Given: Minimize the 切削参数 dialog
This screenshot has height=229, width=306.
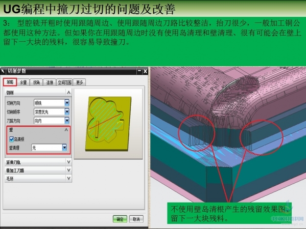Looking at the screenshot, I should [139, 71].
